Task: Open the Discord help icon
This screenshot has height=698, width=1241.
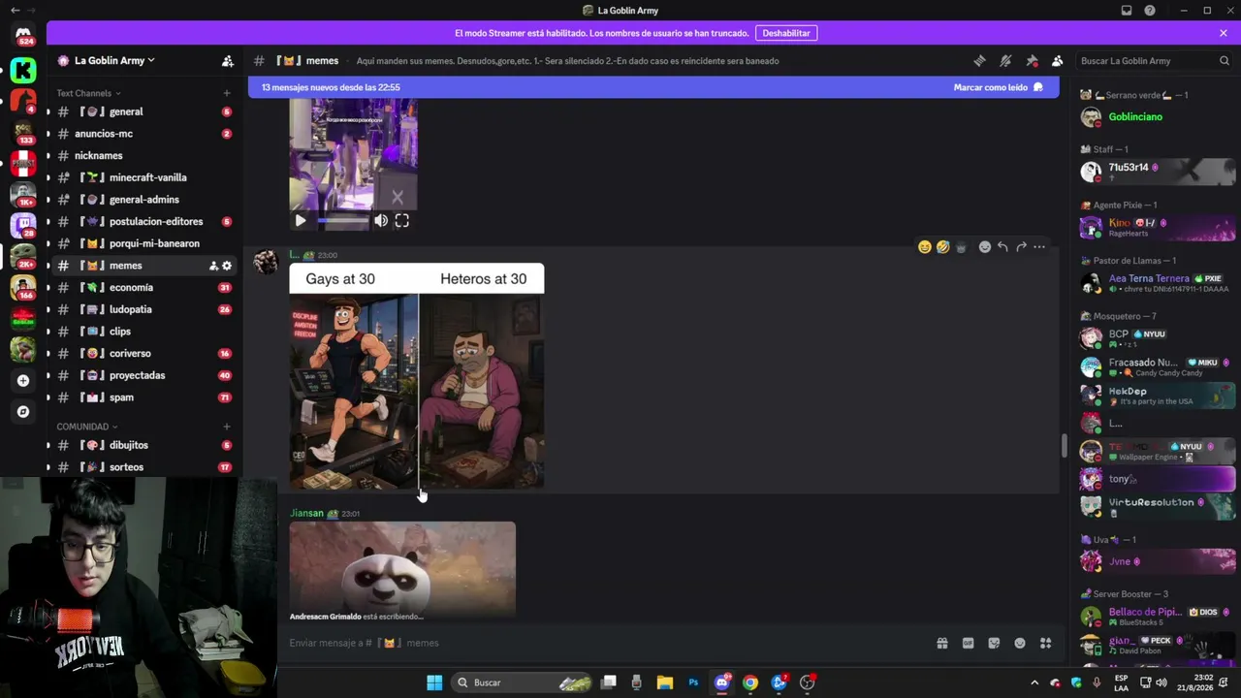Action: coord(1150,11)
